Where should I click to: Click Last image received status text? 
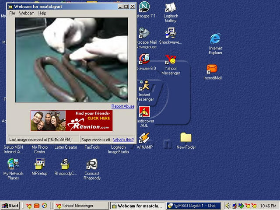pyautogui.click(x=40, y=140)
